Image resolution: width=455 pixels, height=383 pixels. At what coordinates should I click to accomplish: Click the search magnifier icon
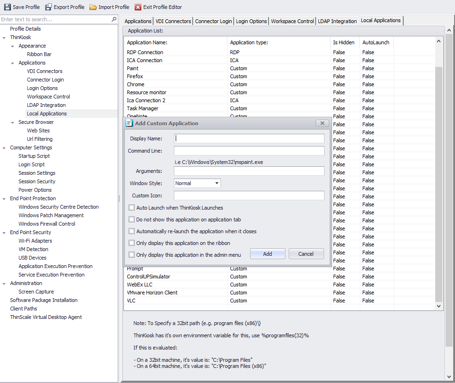[114, 19]
